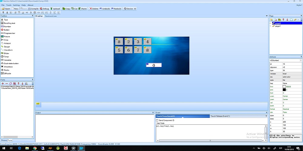Add a Button component from Toolbox

(5, 30)
